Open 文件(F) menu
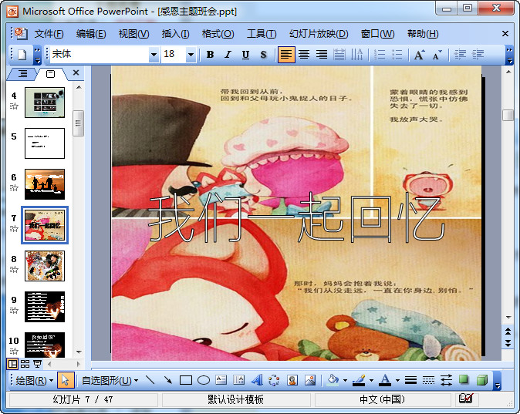Viewport: 520px width, 414px height. pyautogui.click(x=49, y=34)
